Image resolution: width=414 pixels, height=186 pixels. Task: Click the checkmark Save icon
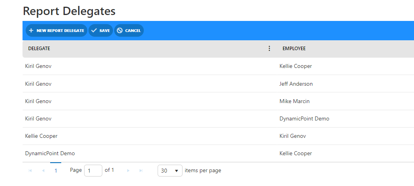(x=94, y=30)
